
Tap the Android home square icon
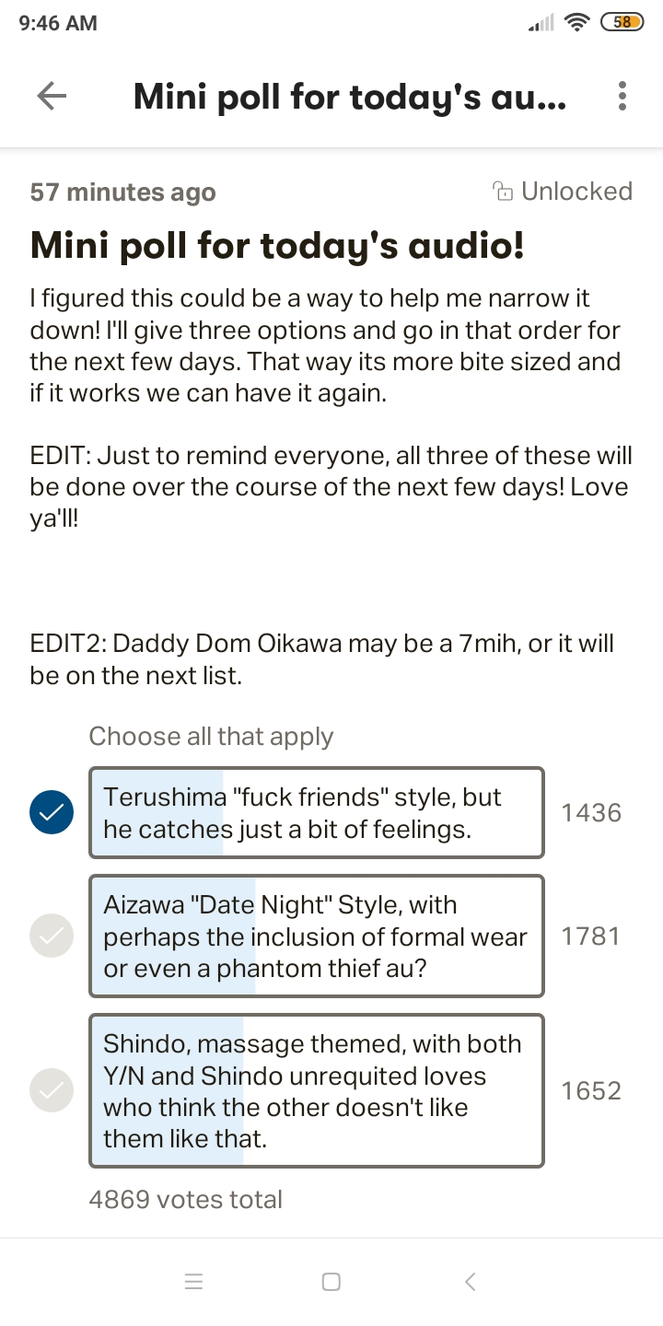click(x=331, y=1281)
